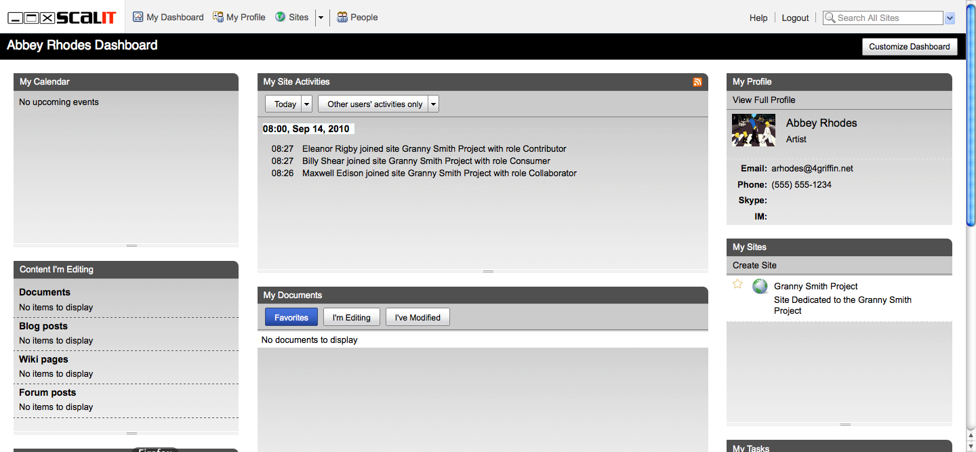The width and height of the screenshot is (976, 452).
Task: Click the Create Site link
Action: pyautogui.click(x=754, y=265)
